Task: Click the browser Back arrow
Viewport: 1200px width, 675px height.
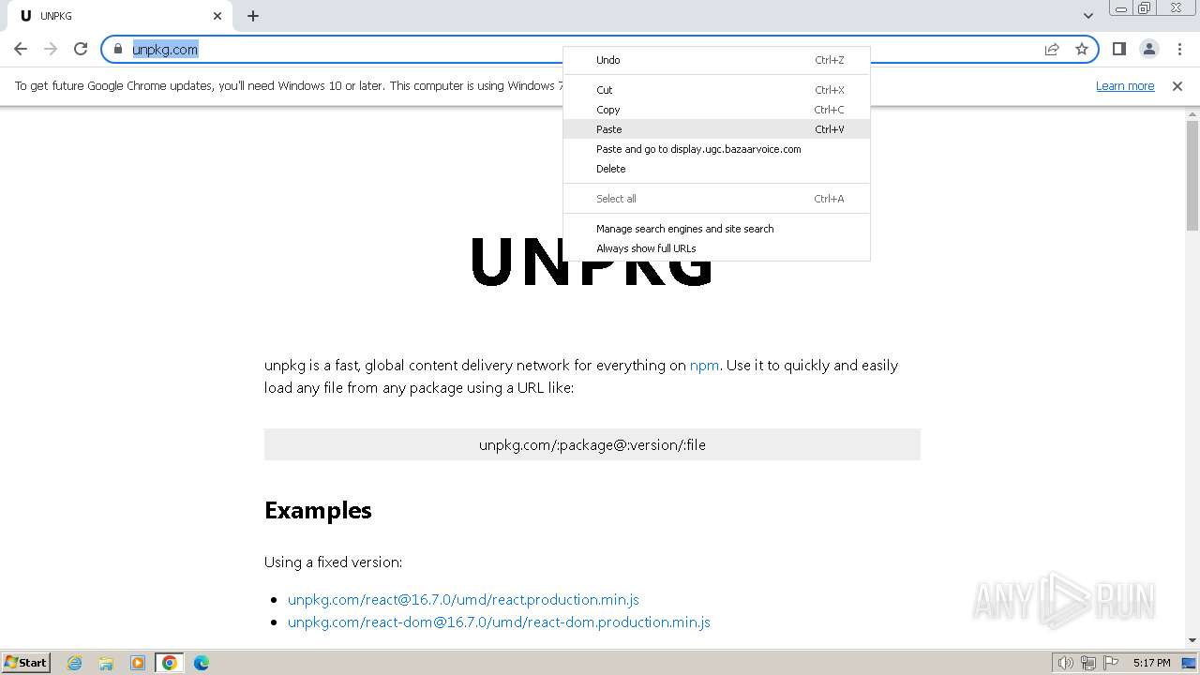Action: (21, 49)
